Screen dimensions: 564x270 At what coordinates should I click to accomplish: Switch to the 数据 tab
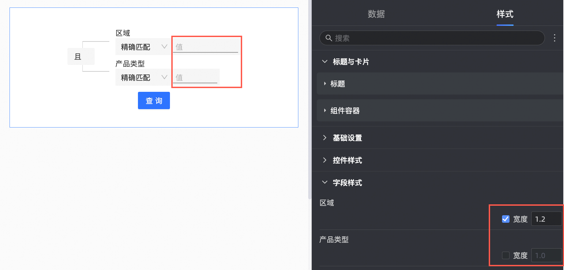[x=376, y=14]
